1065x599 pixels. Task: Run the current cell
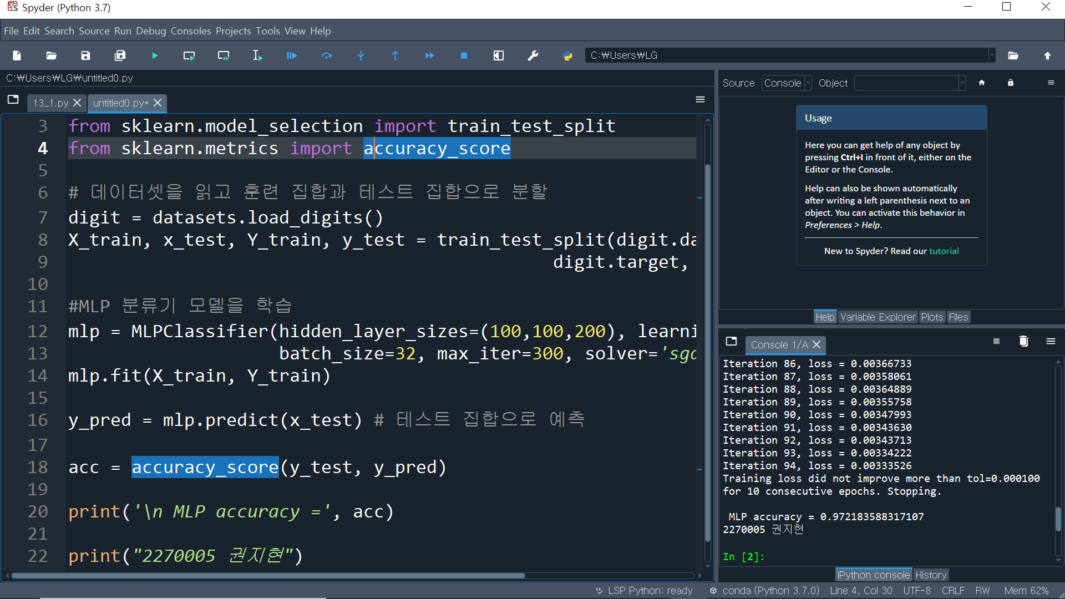(189, 55)
